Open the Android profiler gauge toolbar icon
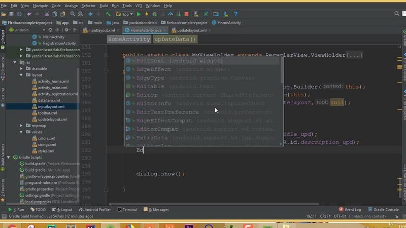Viewport: 406px width, 228px height. click(x=171, y=14)
